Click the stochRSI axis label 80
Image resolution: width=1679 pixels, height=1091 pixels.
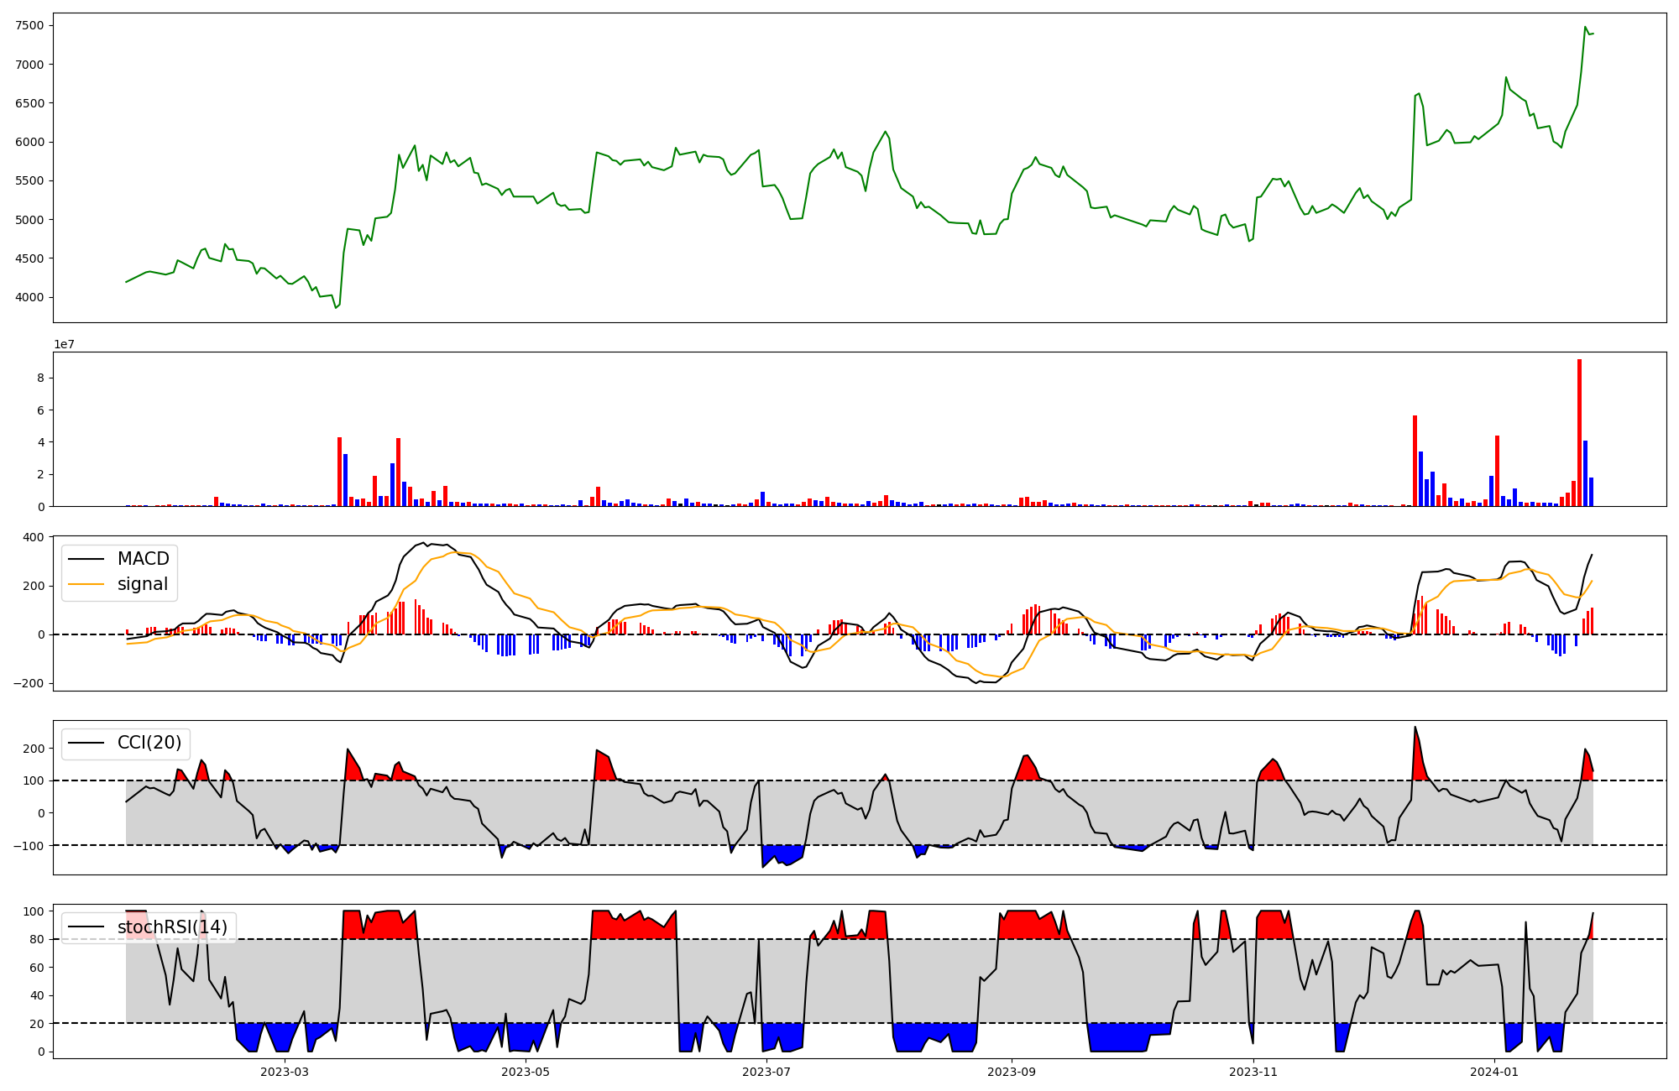click(x=37, y=939)
